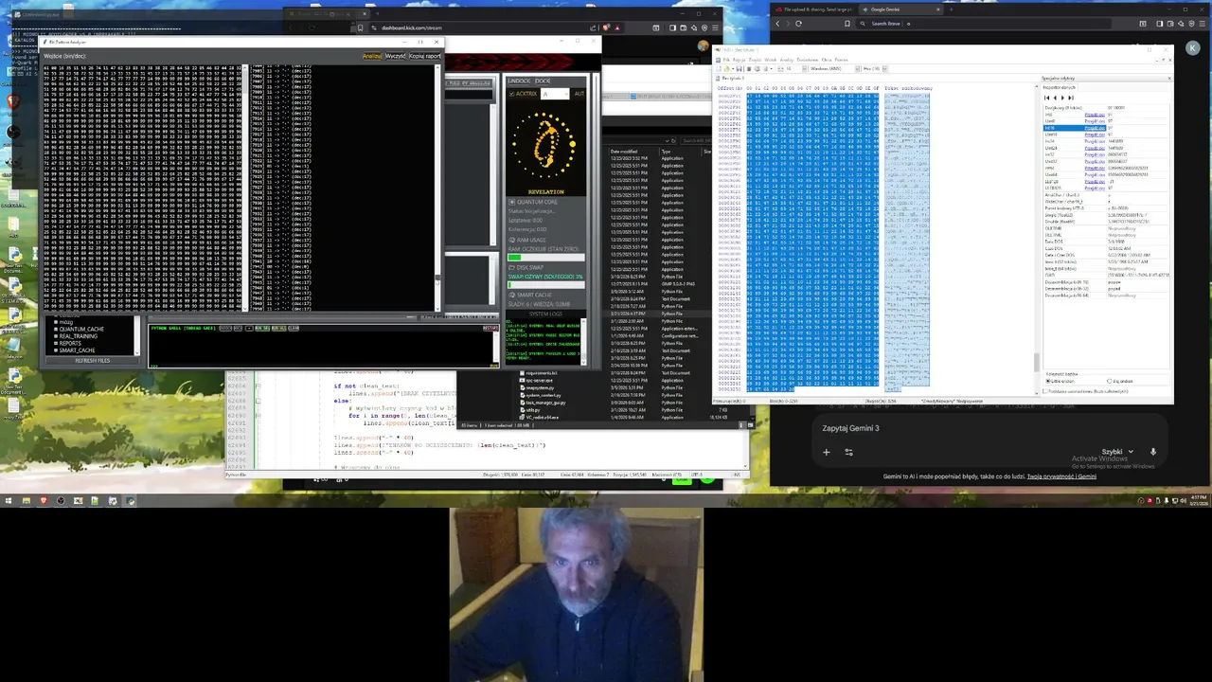Click the RAM USAGE section icon
The image size is (1212, 682).
[x=511, y=240]
